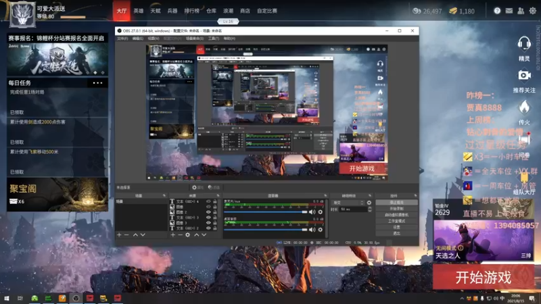
Task: Open the mail envelope icon in game header
Action: point(509,11)
